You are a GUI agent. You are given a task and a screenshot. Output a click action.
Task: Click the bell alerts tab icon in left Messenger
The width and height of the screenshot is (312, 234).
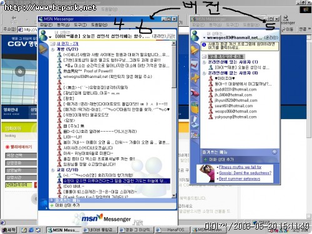click(x=43, y=49)
